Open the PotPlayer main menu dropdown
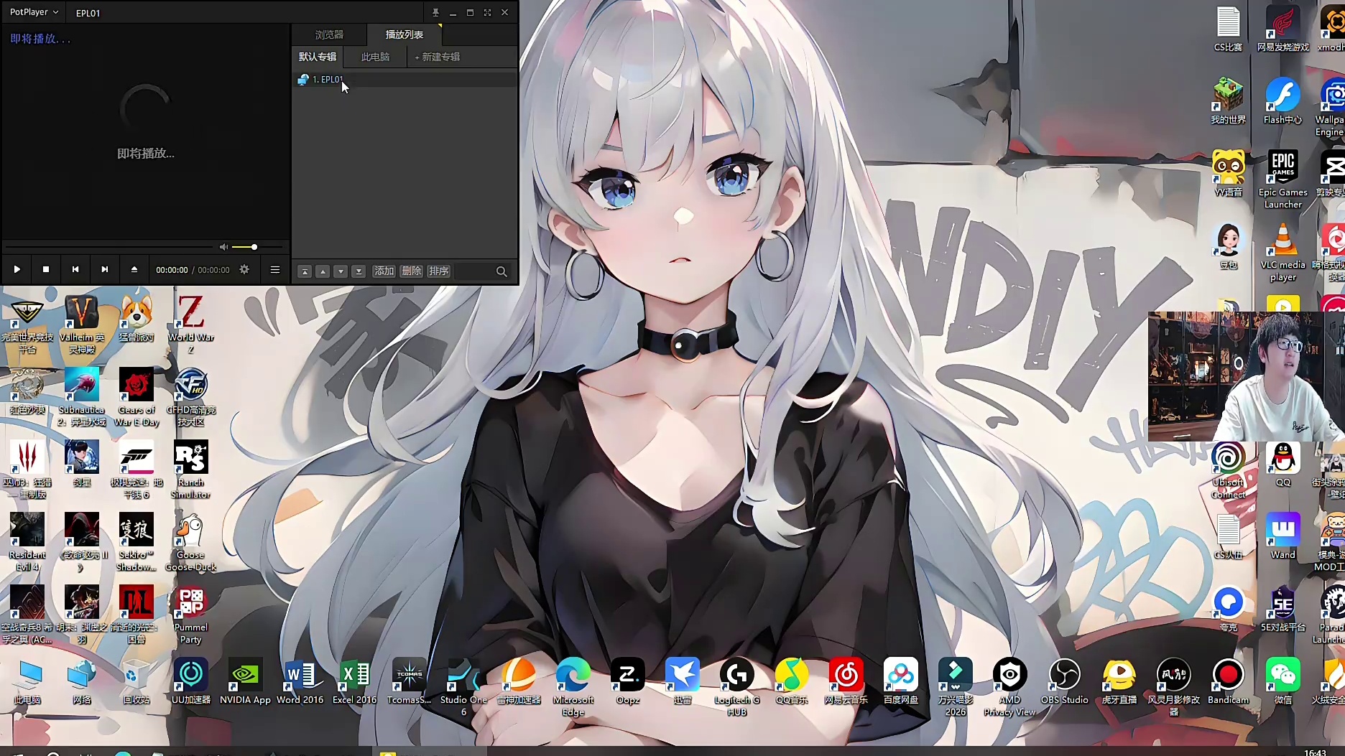The height and width of the screenshot is (756, 1345). click(34, 12)
